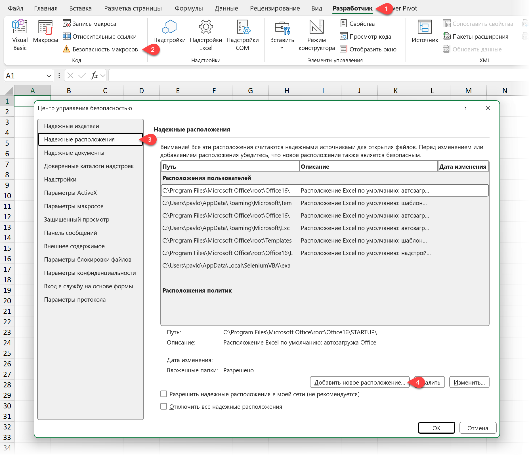Image resolution: width=529 pixels, height=455 pixels.
Task: Expand the Вставить controls dropdown
Action: [282, 47]
